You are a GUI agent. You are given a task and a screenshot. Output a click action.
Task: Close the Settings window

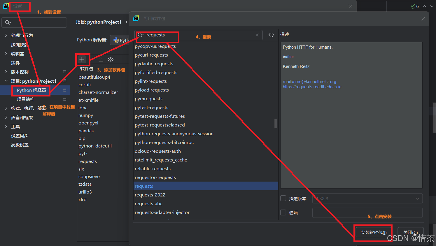pos(351,6)
